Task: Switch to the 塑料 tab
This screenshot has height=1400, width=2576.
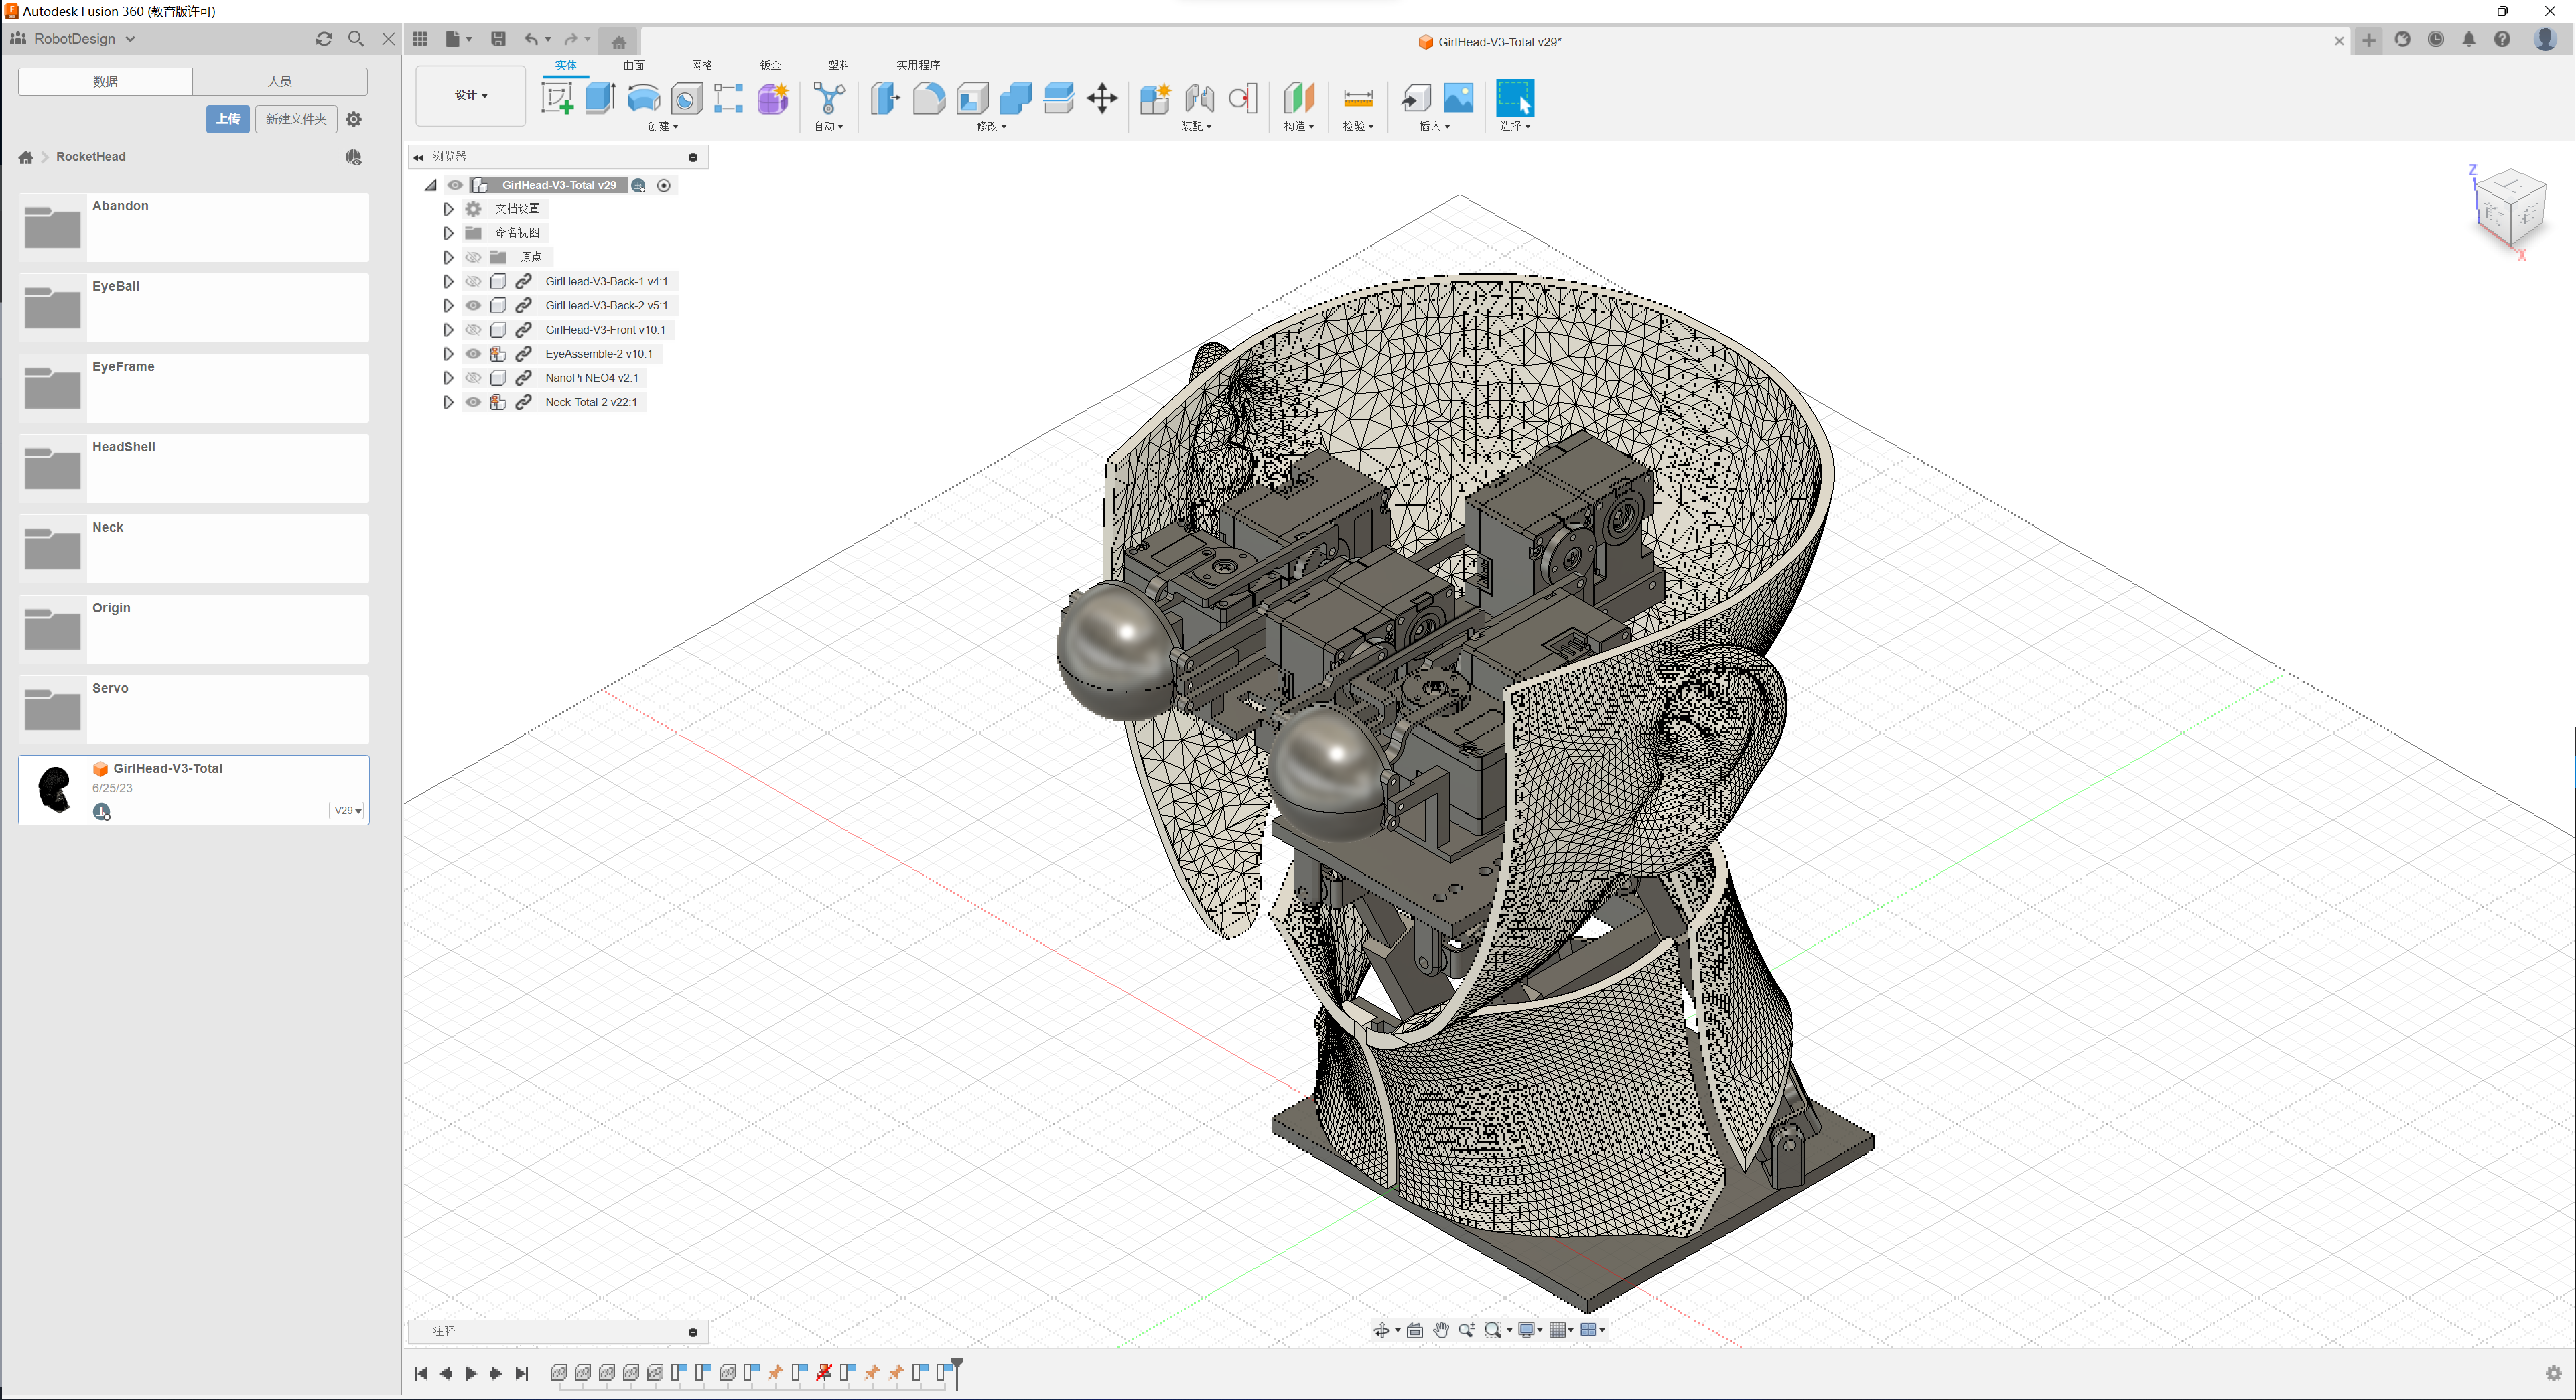Action: [838, 65]
